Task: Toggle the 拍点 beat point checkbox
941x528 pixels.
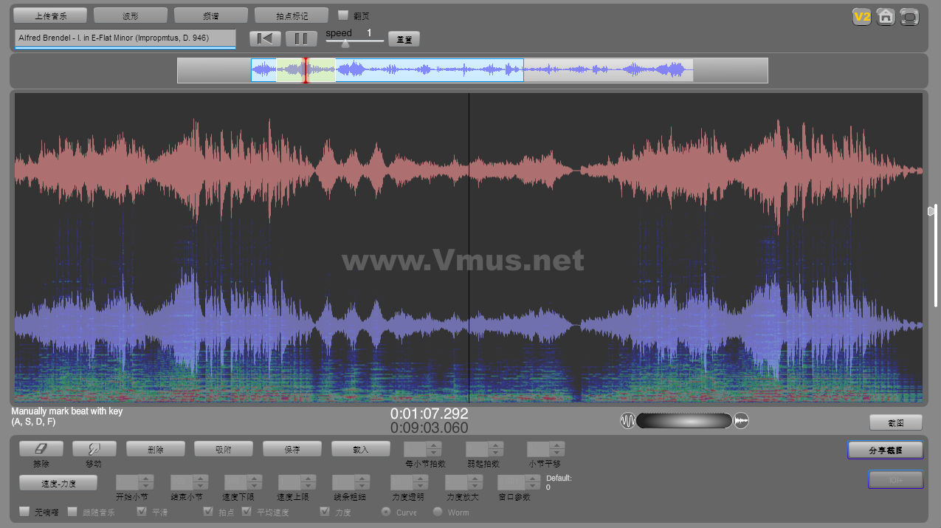Action: tap(208, 511)
